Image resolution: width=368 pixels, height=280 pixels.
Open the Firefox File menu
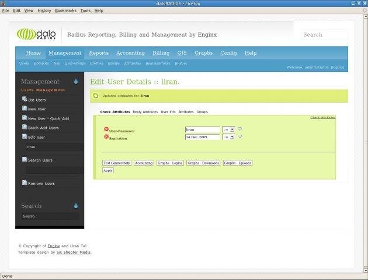(6, 10)
